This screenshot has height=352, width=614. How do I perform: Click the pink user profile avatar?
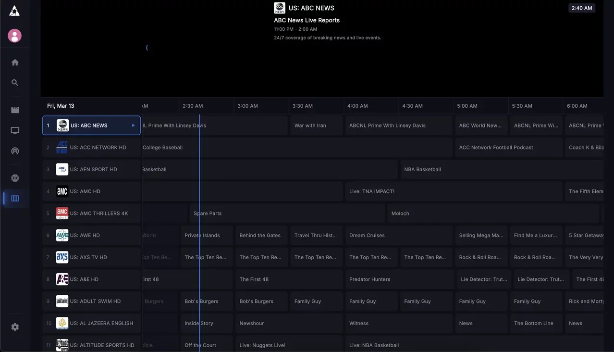tap(14, 36)
